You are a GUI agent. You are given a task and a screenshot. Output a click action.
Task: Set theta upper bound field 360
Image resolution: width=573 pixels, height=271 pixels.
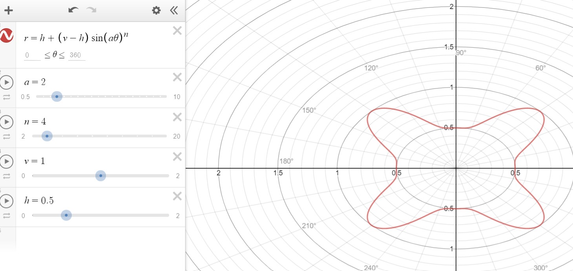pyautogui.click(x=77, y=55)
